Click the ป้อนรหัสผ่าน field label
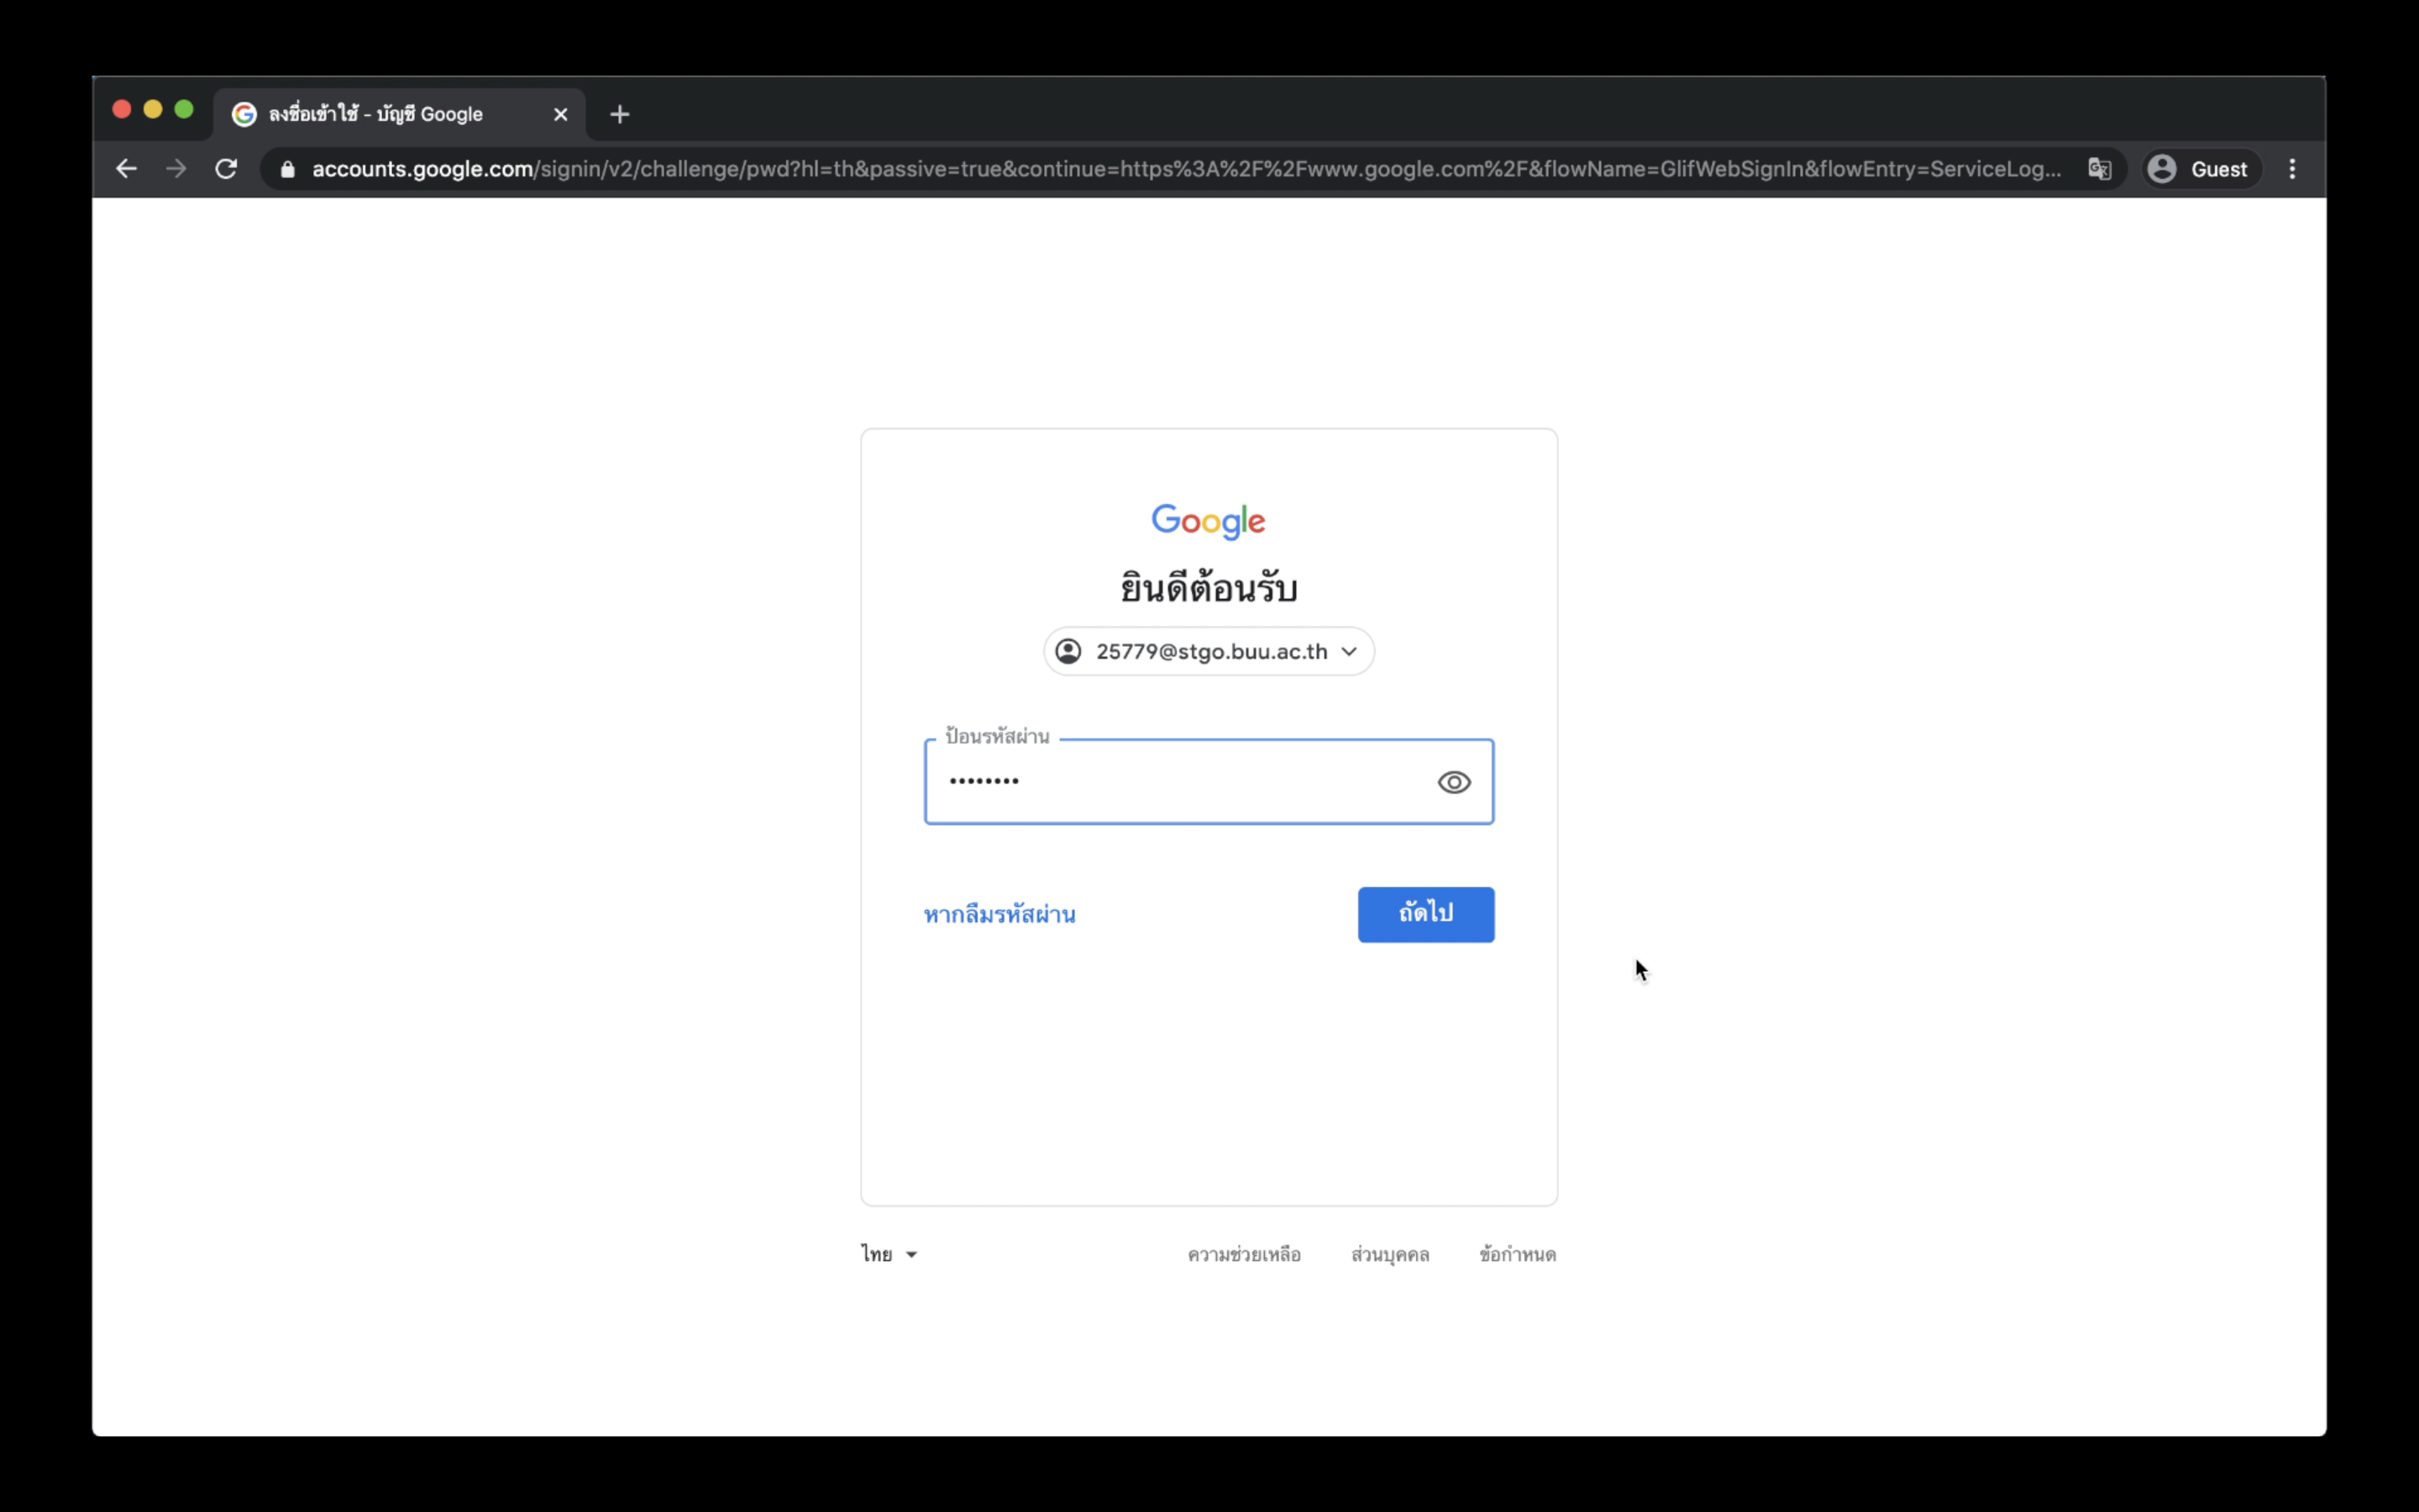 [x=997, y=736]
